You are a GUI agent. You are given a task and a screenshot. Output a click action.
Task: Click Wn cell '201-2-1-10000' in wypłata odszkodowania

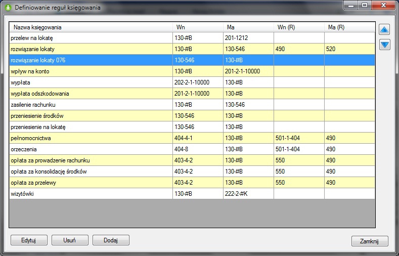click(198, 94)
